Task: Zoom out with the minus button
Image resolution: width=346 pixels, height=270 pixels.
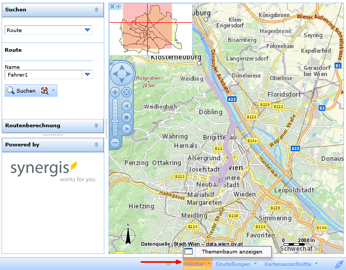Action: pos(115,142)
